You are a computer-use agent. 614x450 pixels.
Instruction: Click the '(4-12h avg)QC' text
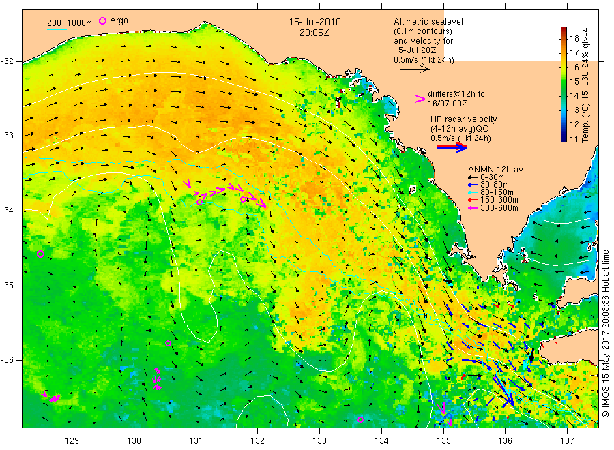(x=459, y=129)
